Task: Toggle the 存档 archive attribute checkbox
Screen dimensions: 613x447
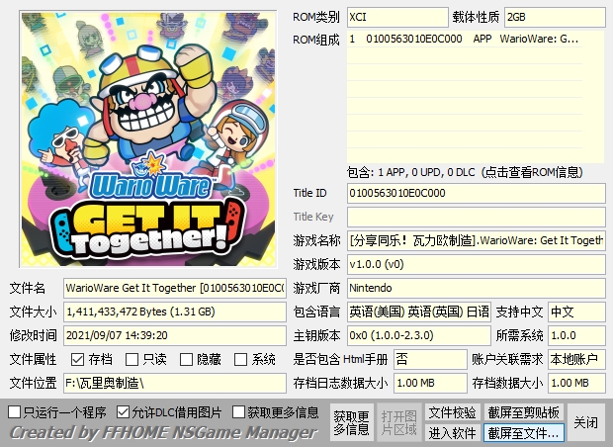Action: tap(78, 359)
